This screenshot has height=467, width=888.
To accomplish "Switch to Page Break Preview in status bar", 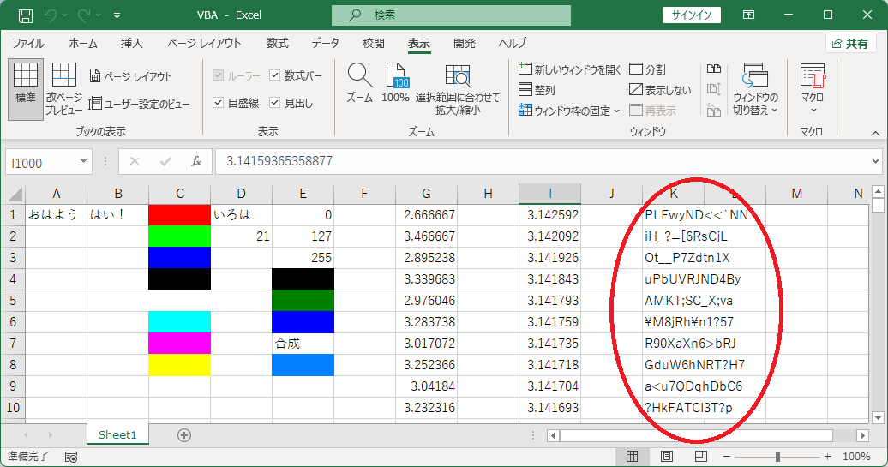I will (x=700, y=456).
